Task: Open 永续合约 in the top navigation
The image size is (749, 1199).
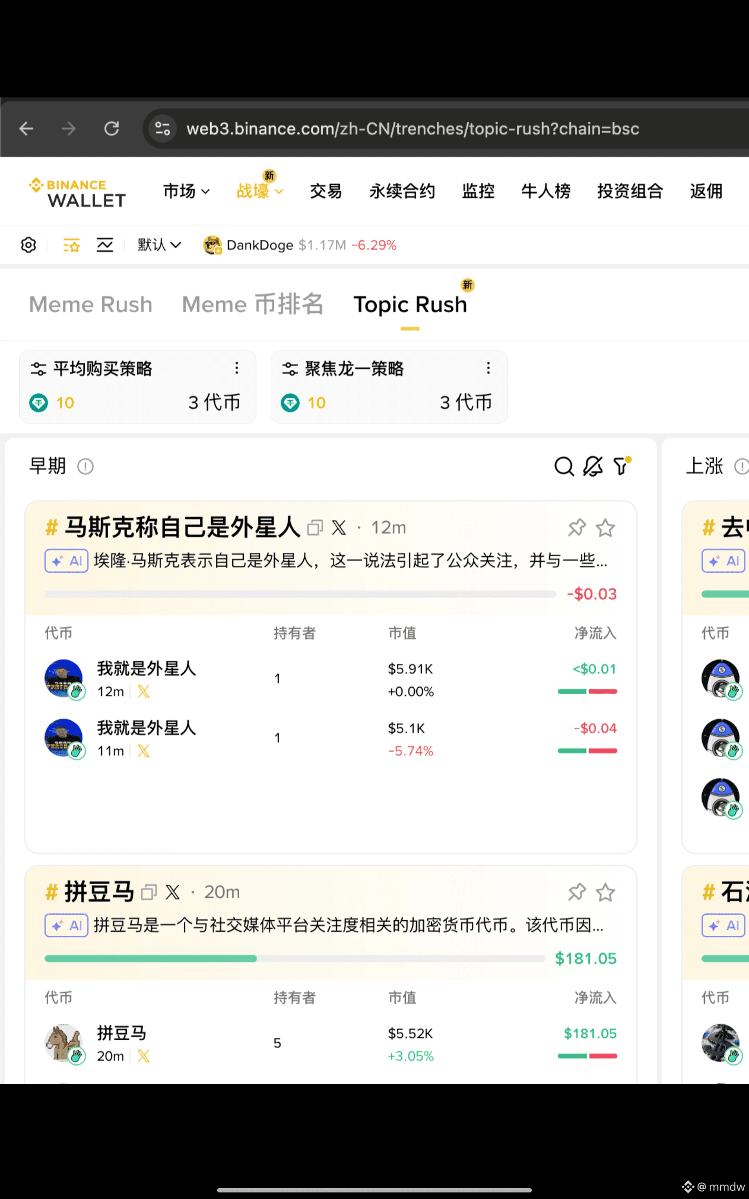Action: coord(402,191)
